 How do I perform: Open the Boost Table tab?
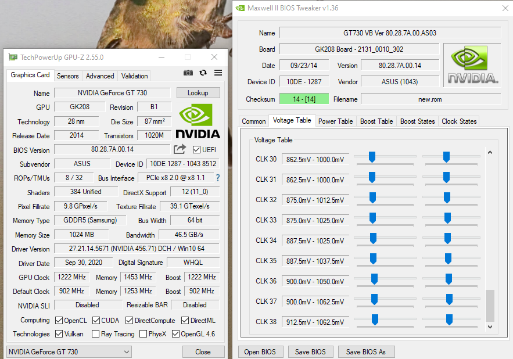click(x=376, y=121)
